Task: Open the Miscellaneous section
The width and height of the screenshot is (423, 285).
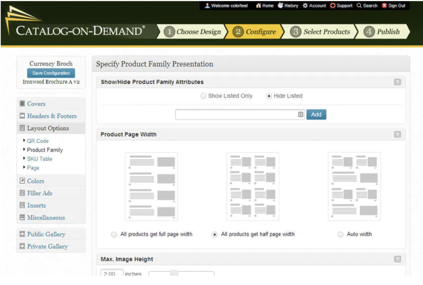Action: coord(51,218)
